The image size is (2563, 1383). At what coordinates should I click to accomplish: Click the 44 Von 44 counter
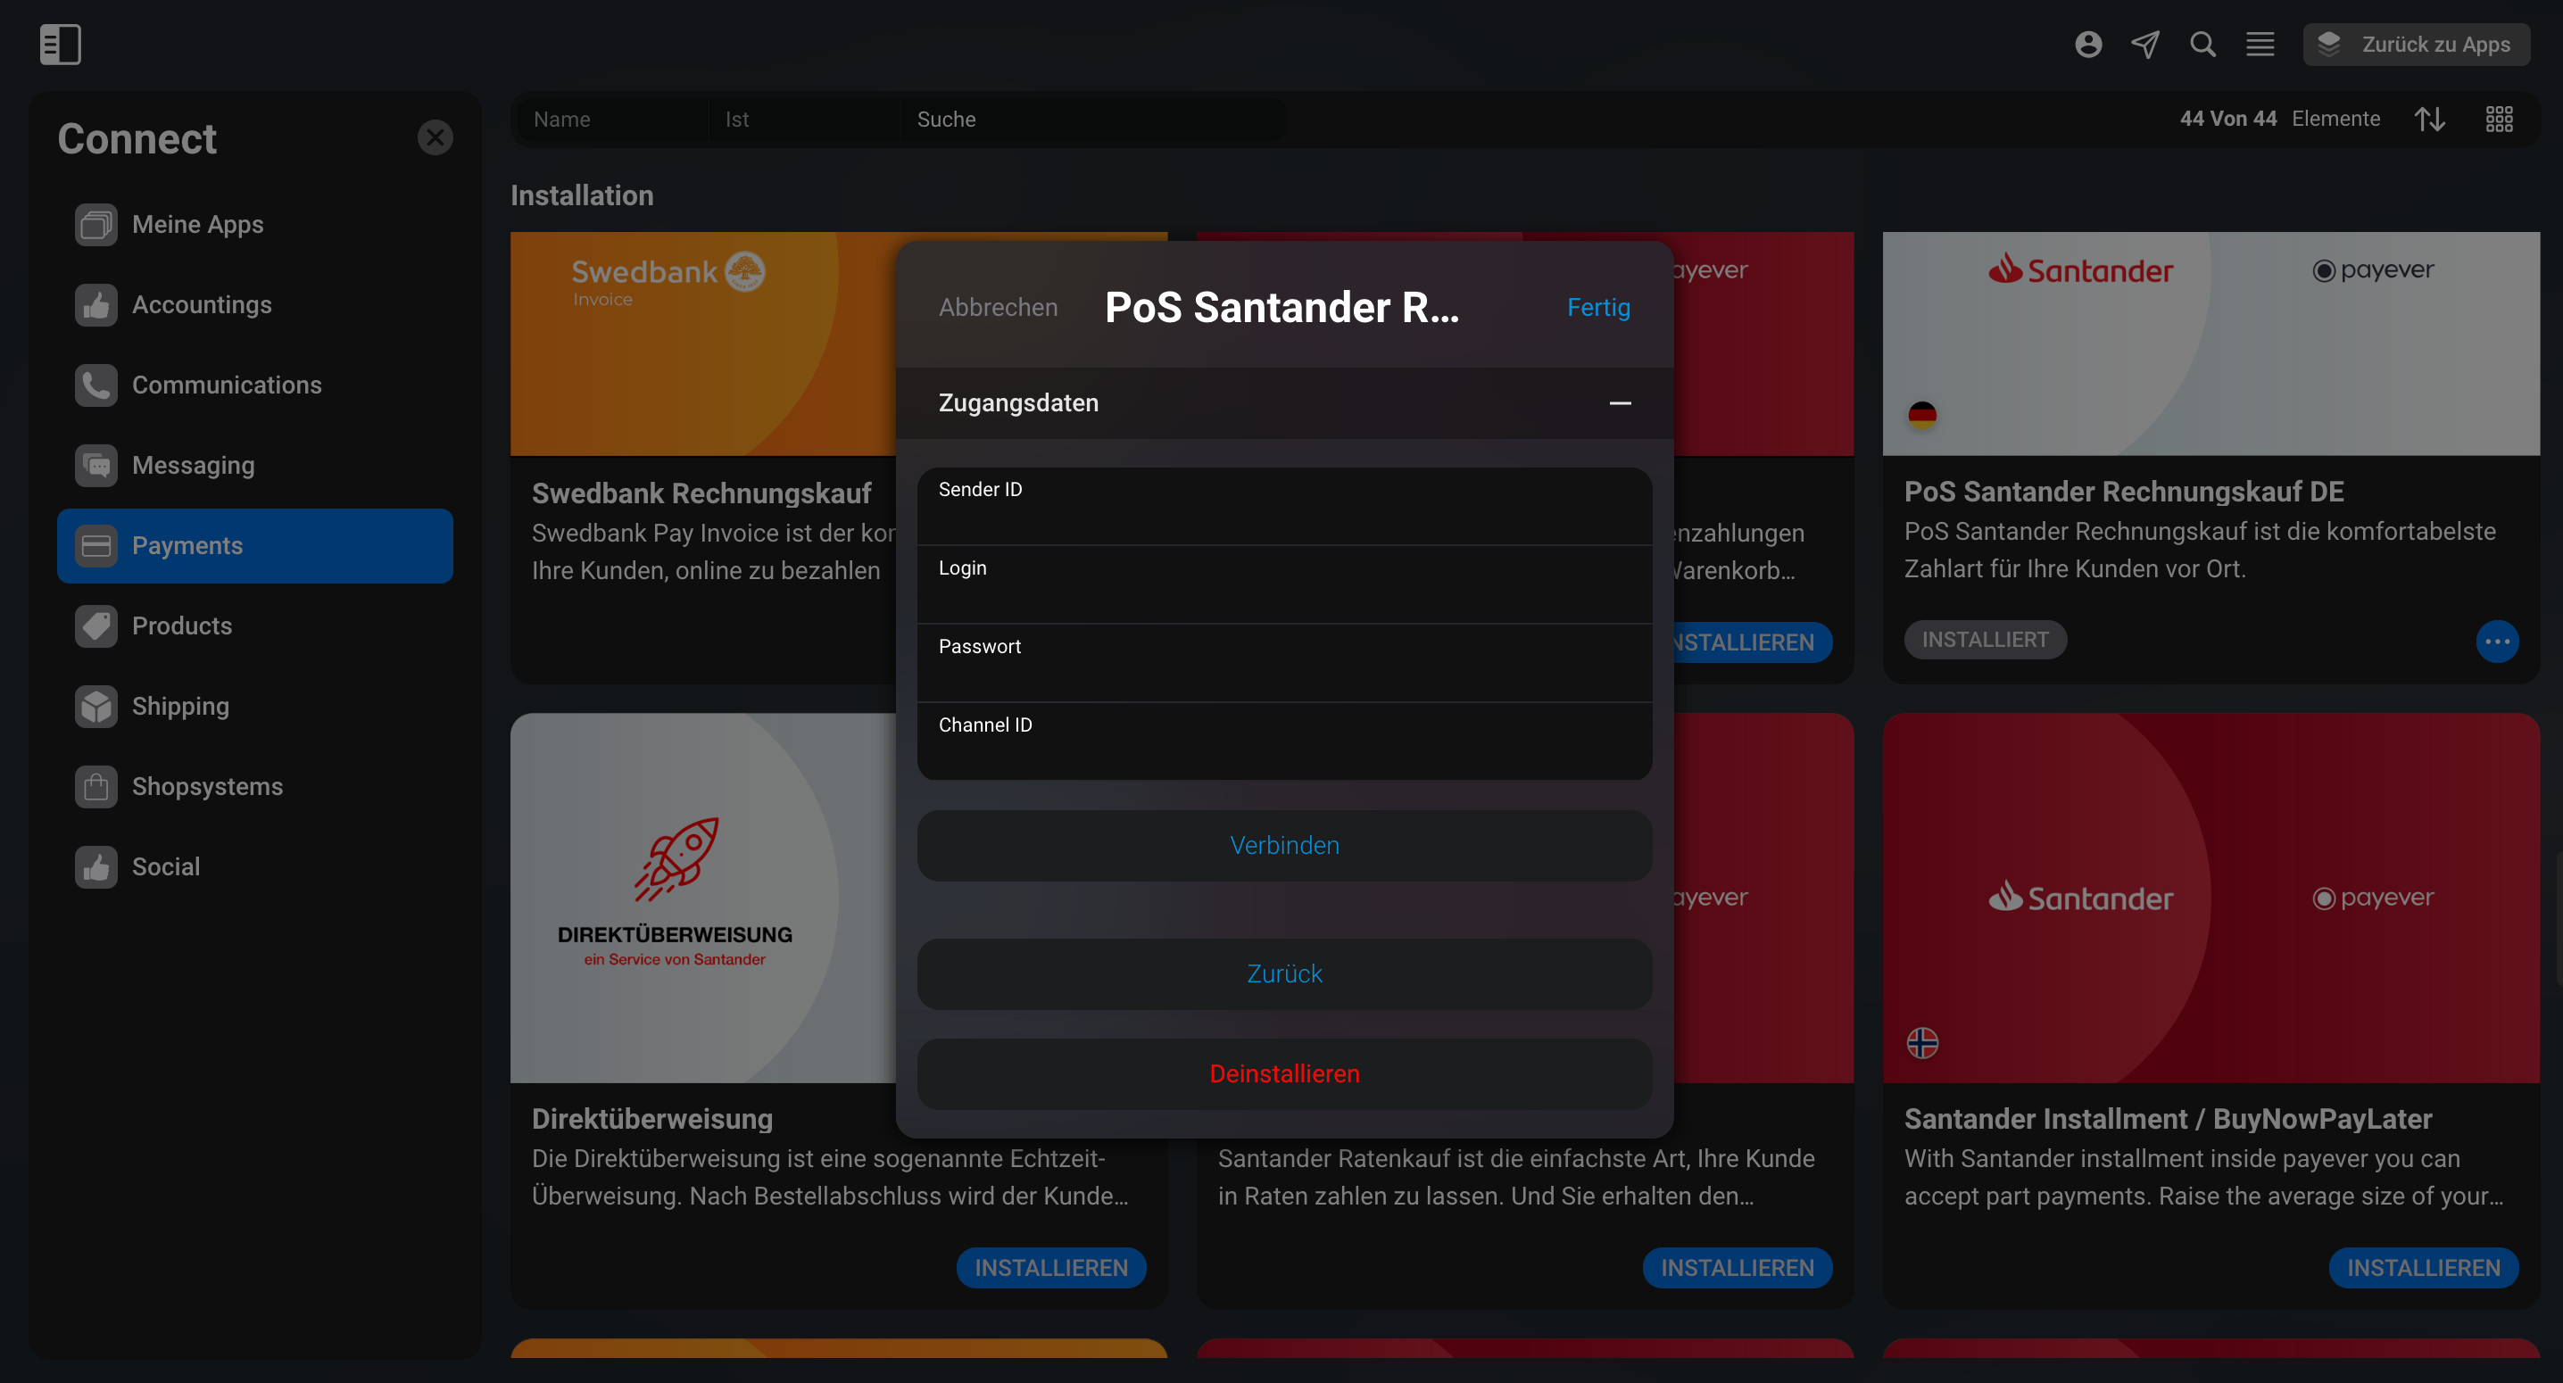click(2228, 119)
